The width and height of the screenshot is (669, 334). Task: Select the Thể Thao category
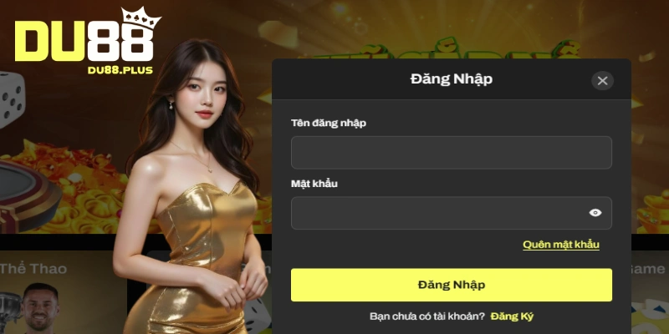click(33, 269)
